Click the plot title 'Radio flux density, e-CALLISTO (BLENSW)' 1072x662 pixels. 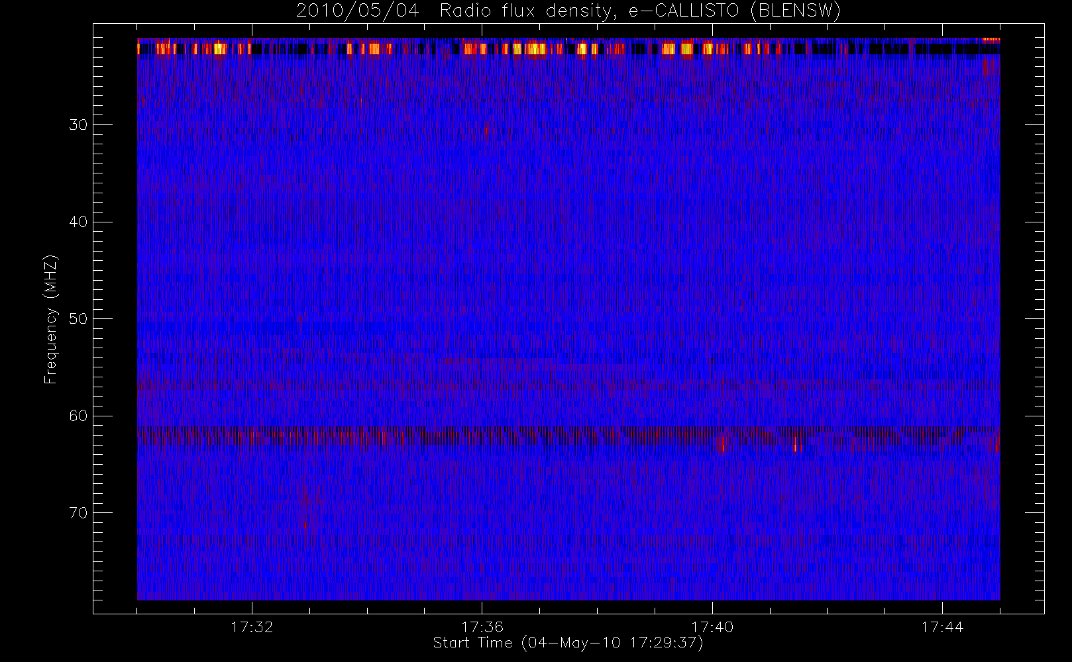pos(640,11)
